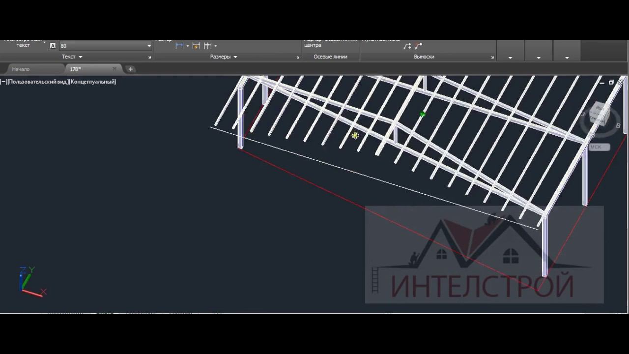The width and height of the screenshot is (629, 354).
Task: Restore the drawing viewport window
Action: pyautogui.click(x=611, y=83)
